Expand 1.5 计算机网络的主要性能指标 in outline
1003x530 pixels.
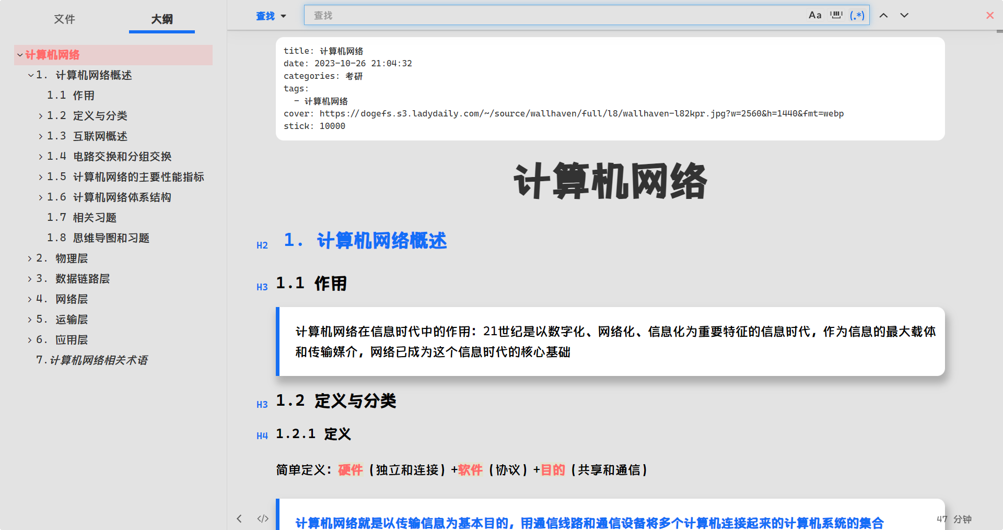click(x=41, y=177)
